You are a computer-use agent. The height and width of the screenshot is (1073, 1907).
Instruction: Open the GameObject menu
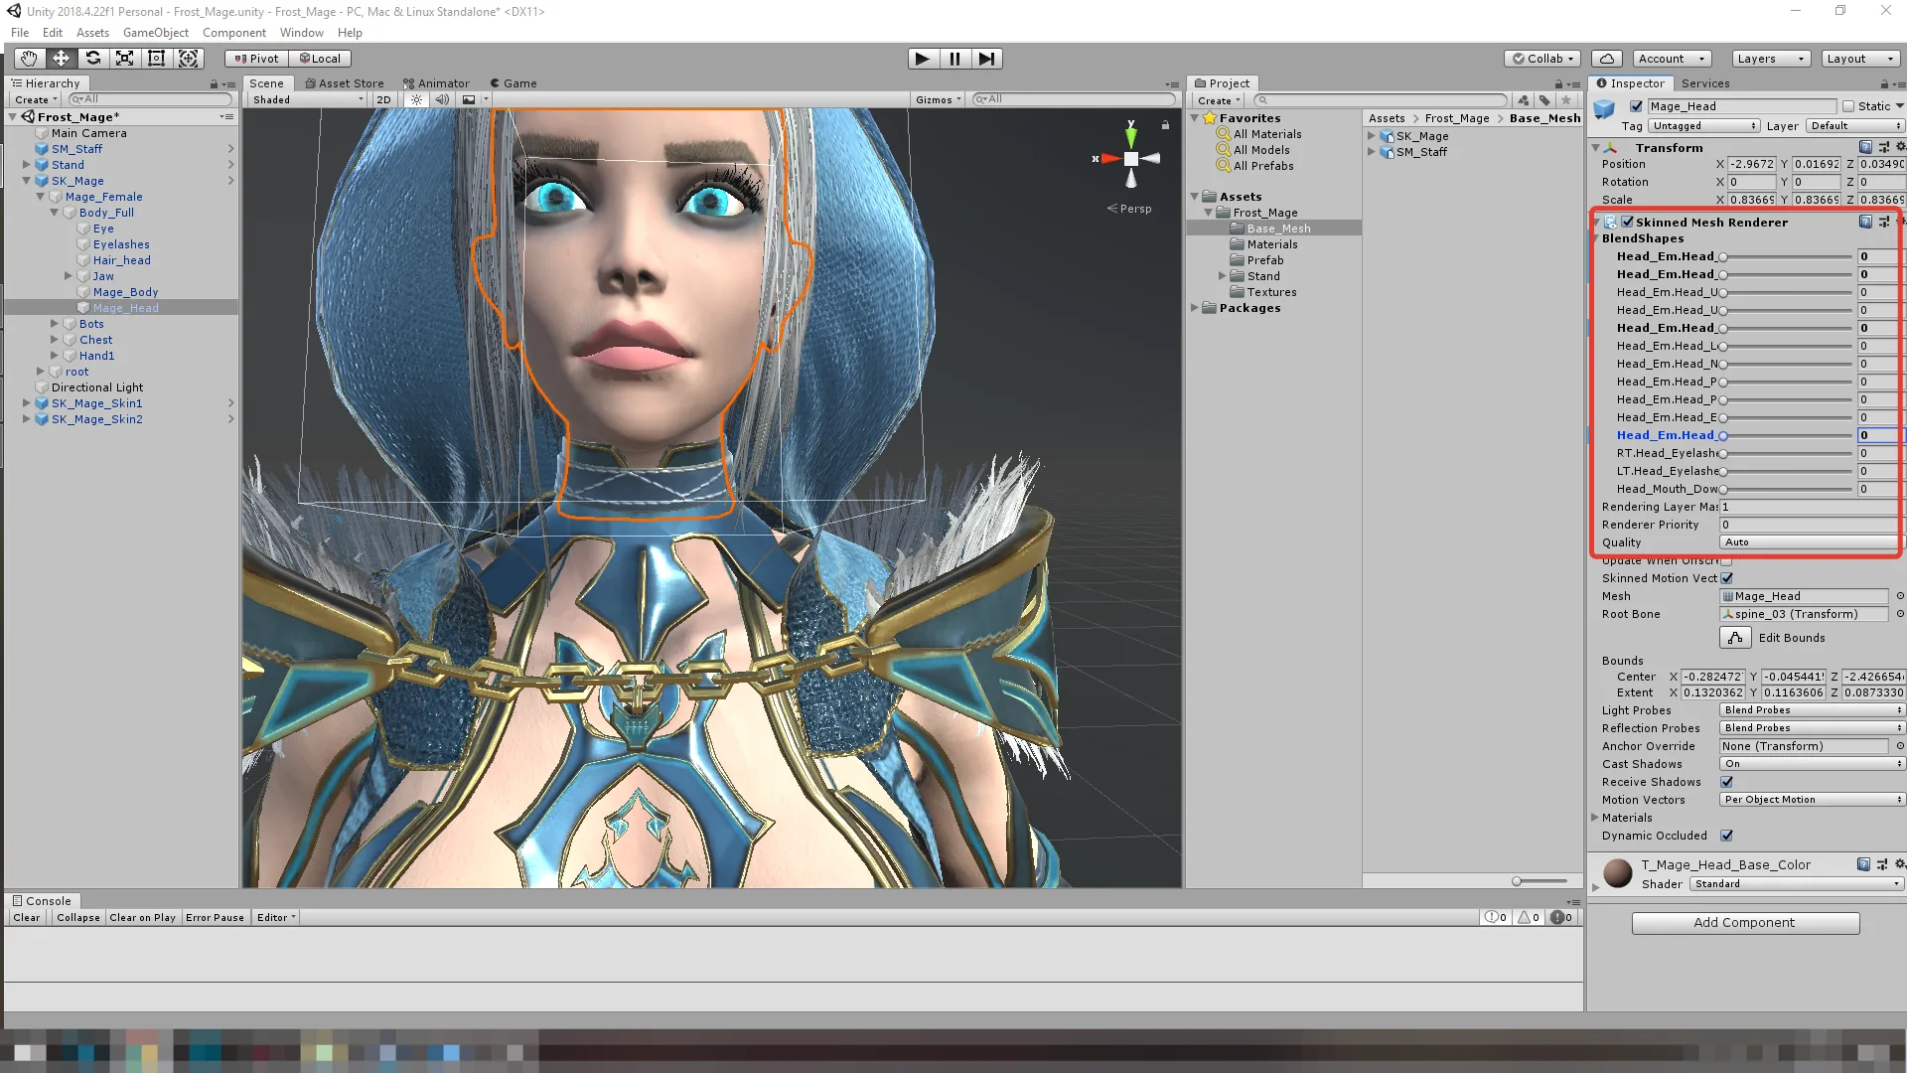tap(155, 32)
